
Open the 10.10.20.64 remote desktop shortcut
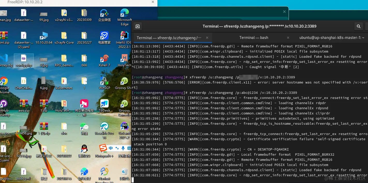(44, 38)
